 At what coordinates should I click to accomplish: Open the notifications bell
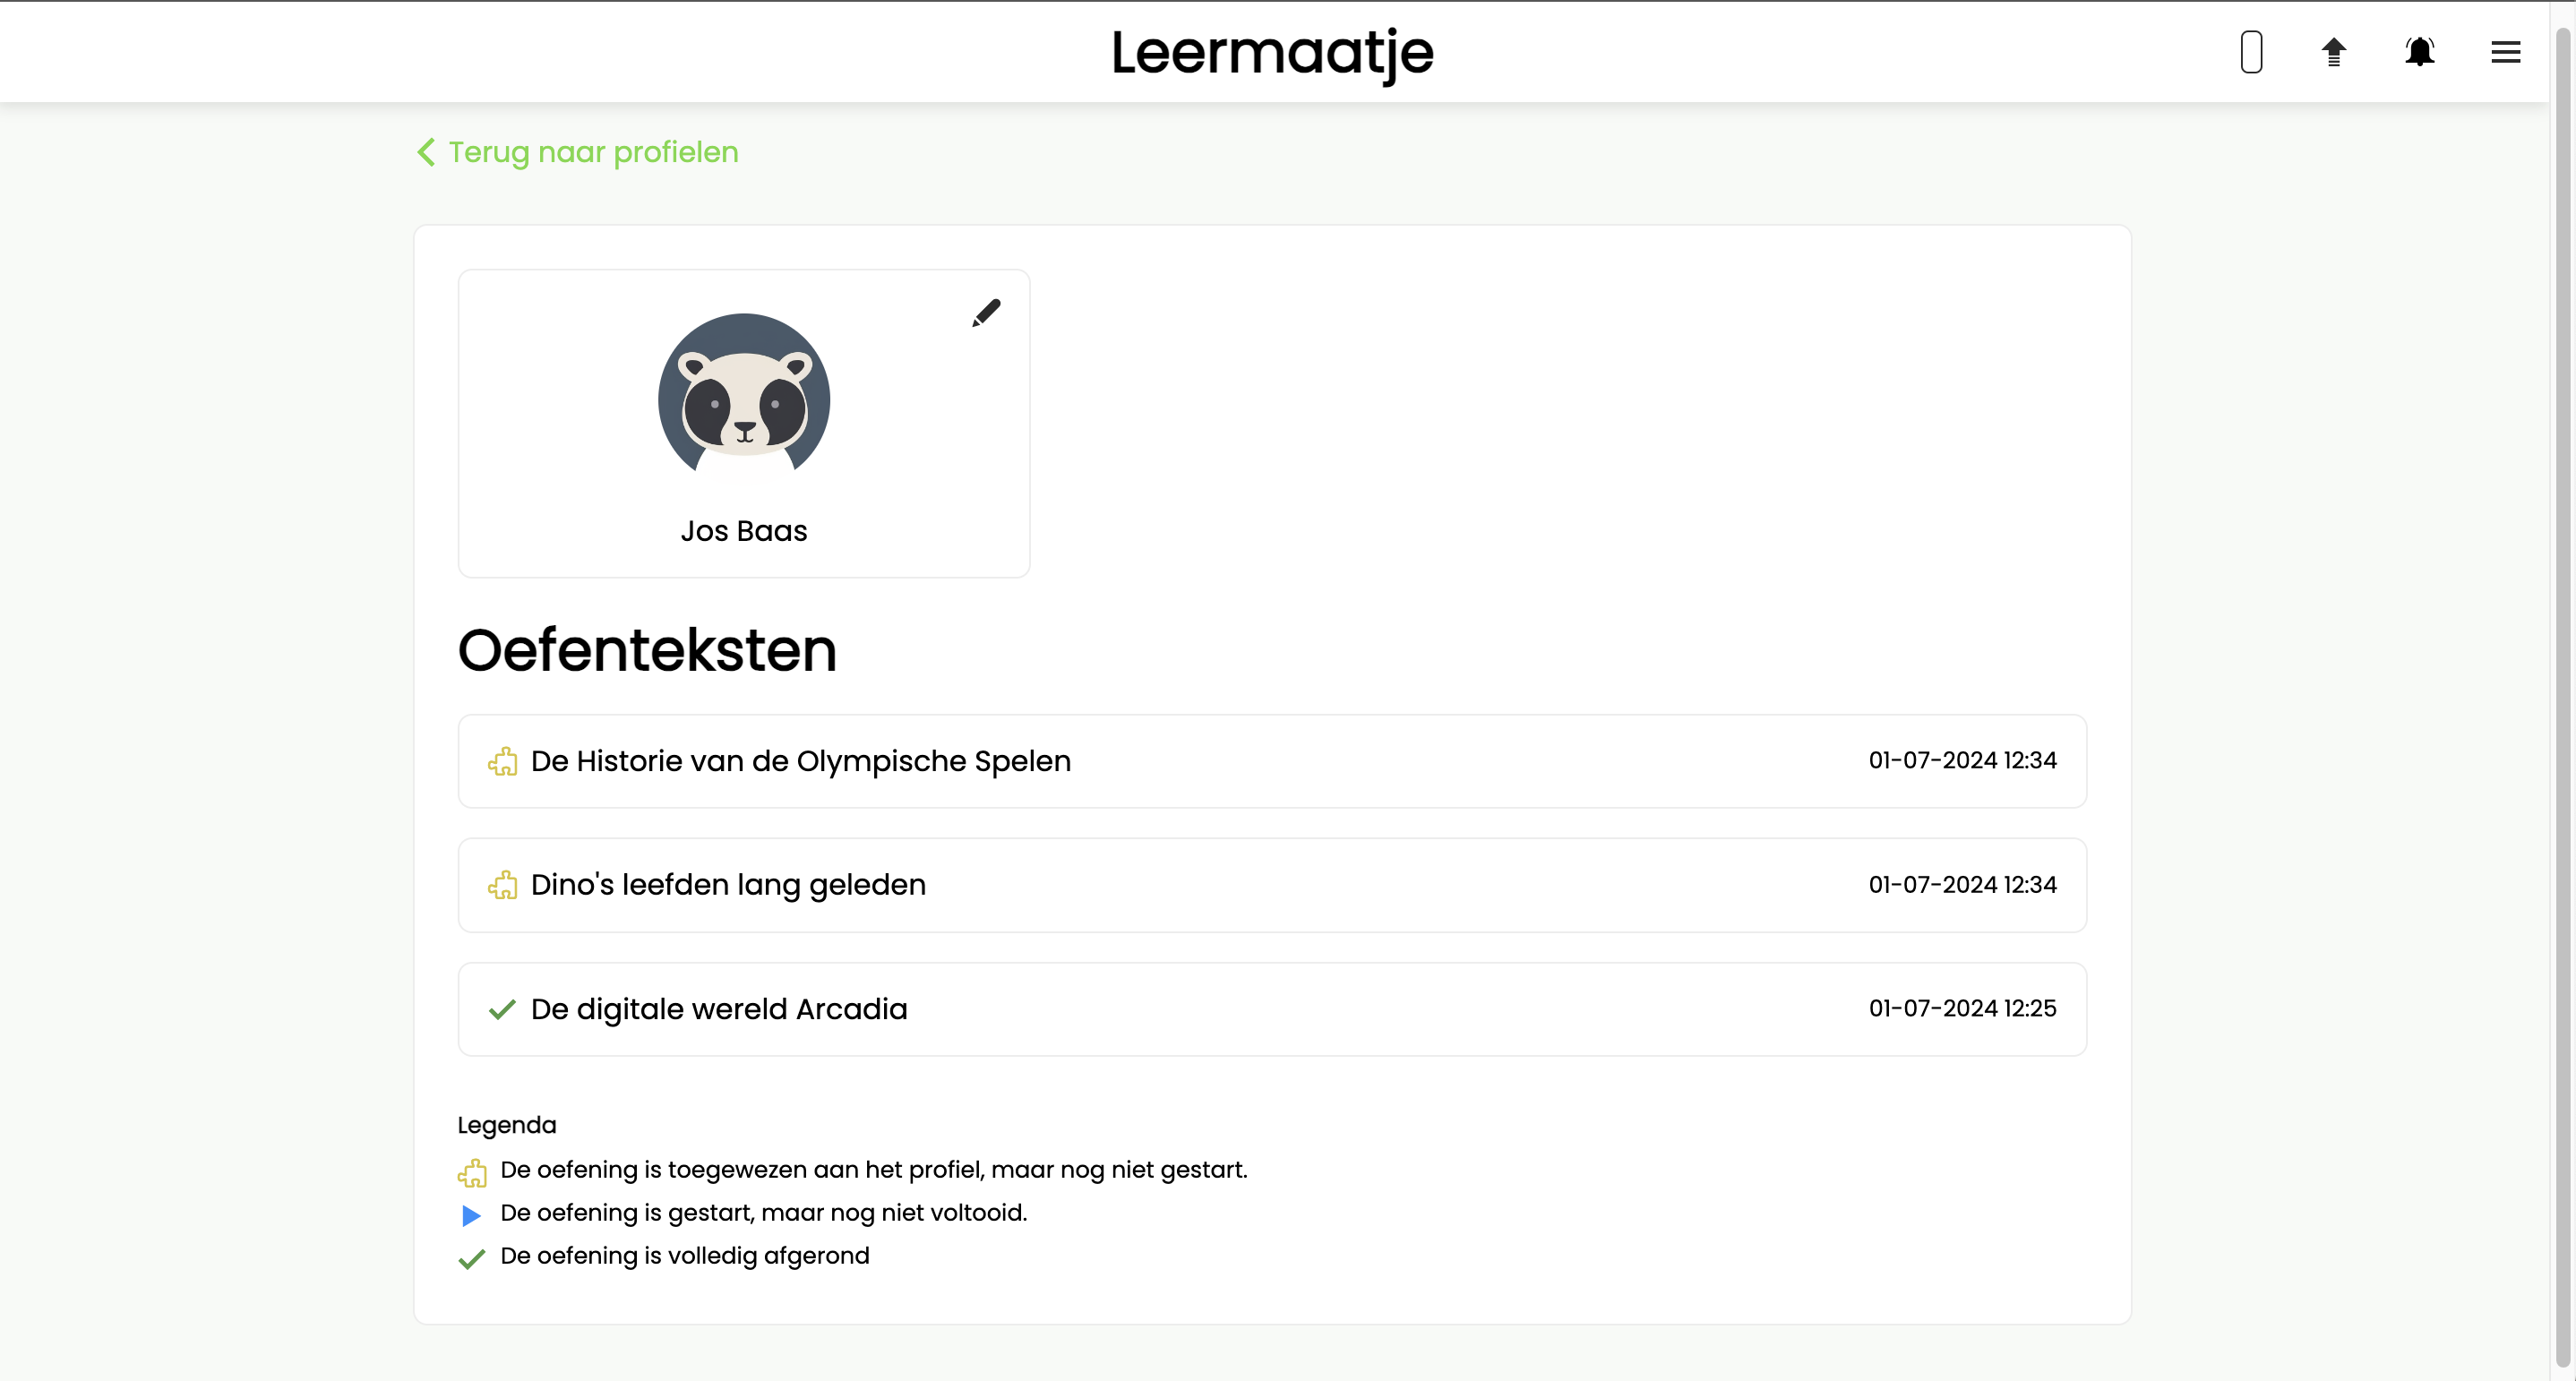[2419, 52]
